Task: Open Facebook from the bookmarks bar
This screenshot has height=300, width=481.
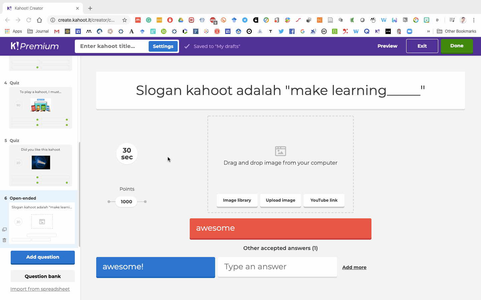Action: (x=292, y=31)
